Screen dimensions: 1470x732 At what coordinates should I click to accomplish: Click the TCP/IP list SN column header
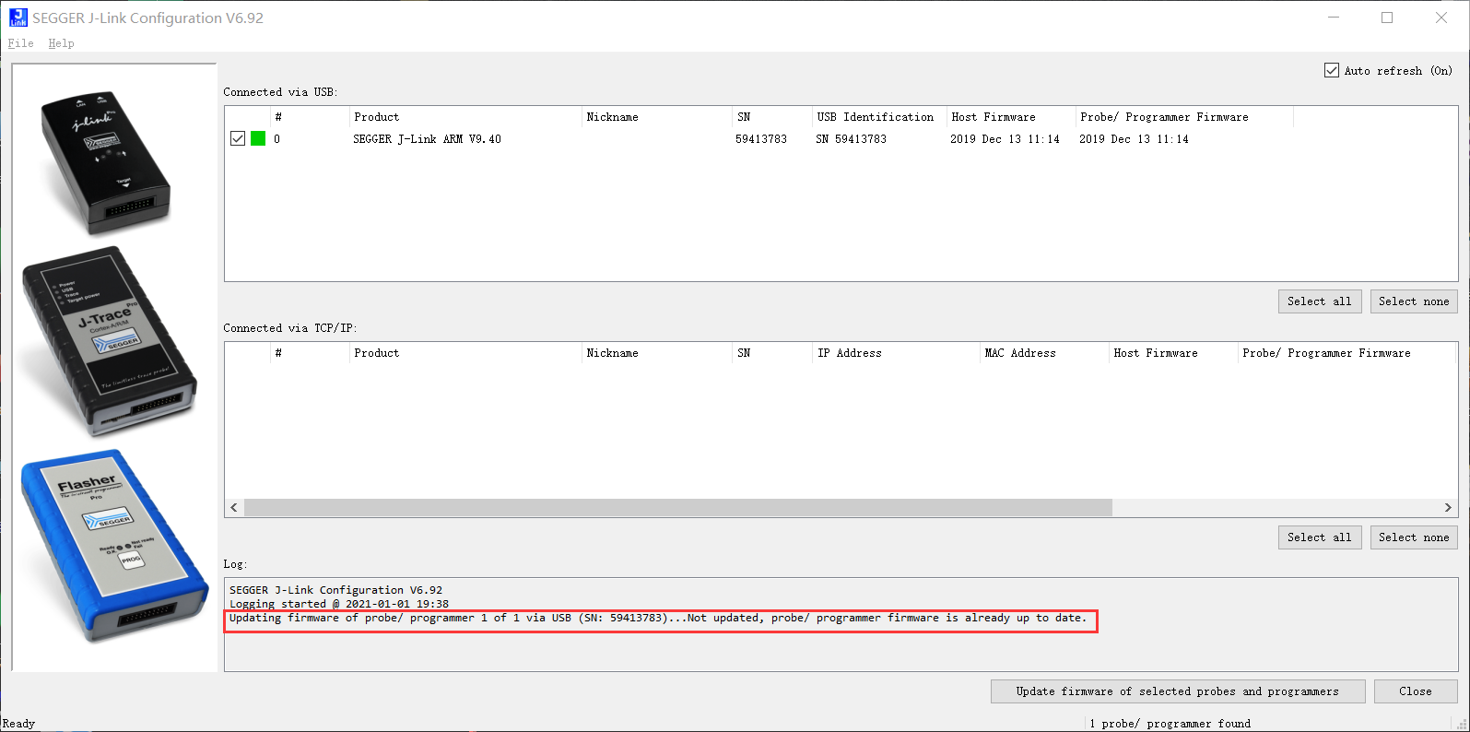772,353
